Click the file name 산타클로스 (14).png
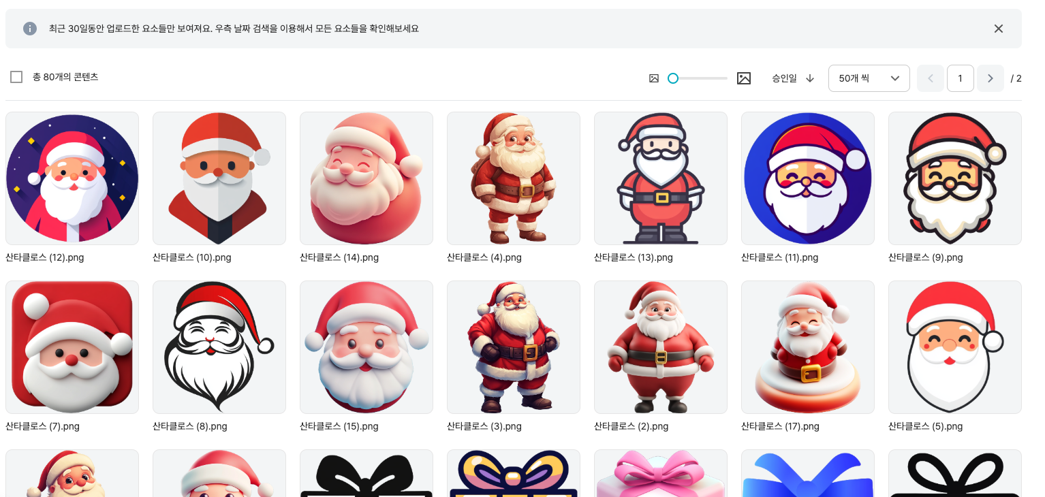Image resolution: width=1045 pixels, height=497 pixels. 339,257
